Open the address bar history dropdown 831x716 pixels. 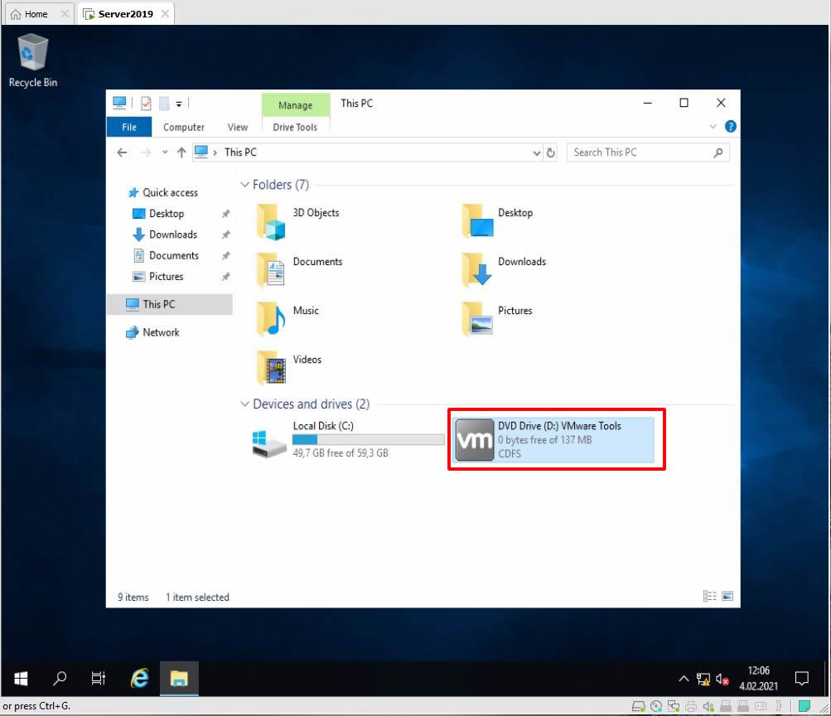(536, 153)
